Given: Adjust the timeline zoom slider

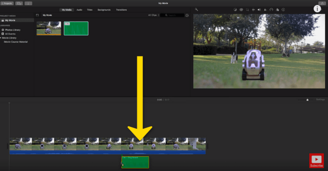Looking at the screenshot, I should pyautogui.click(x=307, y=100).
